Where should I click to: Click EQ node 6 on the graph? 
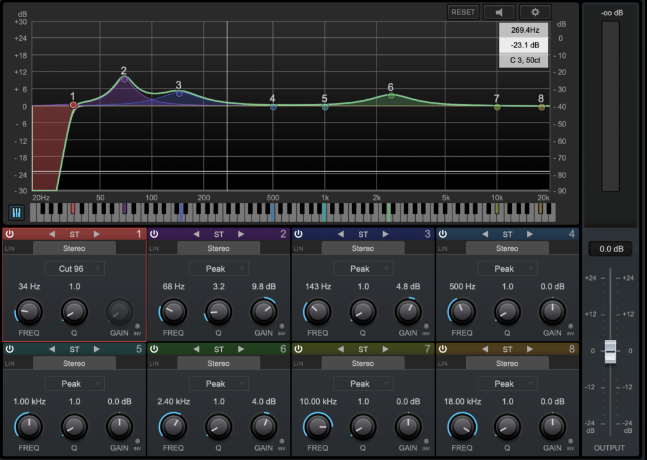pyautogui.click(x=391, y=96)
